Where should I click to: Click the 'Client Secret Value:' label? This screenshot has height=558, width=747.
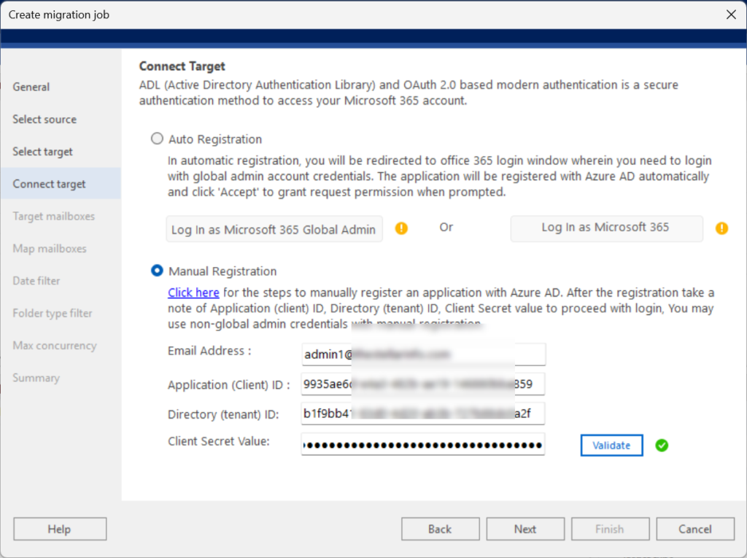pyautogui.click(x=219, y=441)
